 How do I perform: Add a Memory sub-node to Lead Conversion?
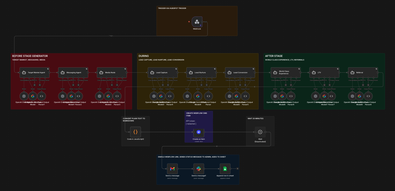tap(240, 85)
